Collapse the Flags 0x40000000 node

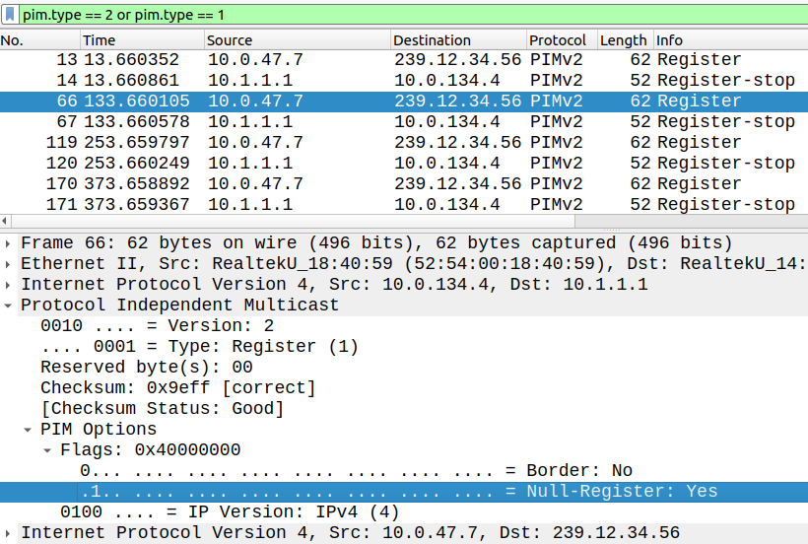[47, 449]
